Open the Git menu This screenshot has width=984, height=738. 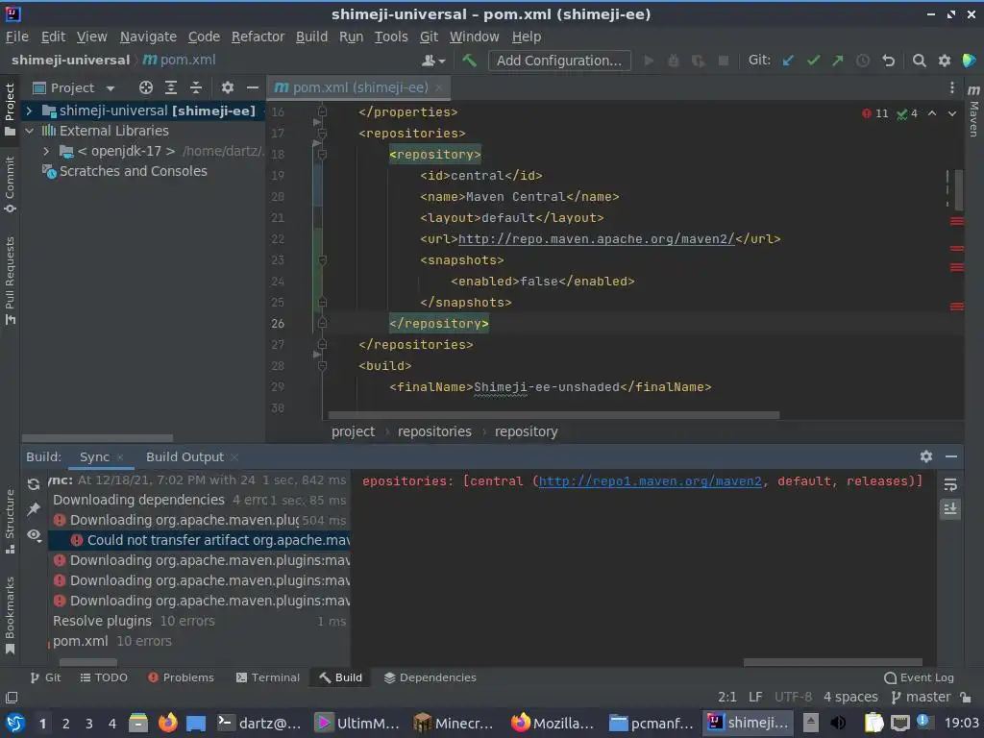click(429, 37)
